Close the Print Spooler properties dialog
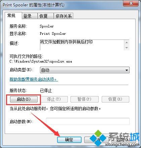Viewport: 141px width, 148px height. click(x=131, y=3)
